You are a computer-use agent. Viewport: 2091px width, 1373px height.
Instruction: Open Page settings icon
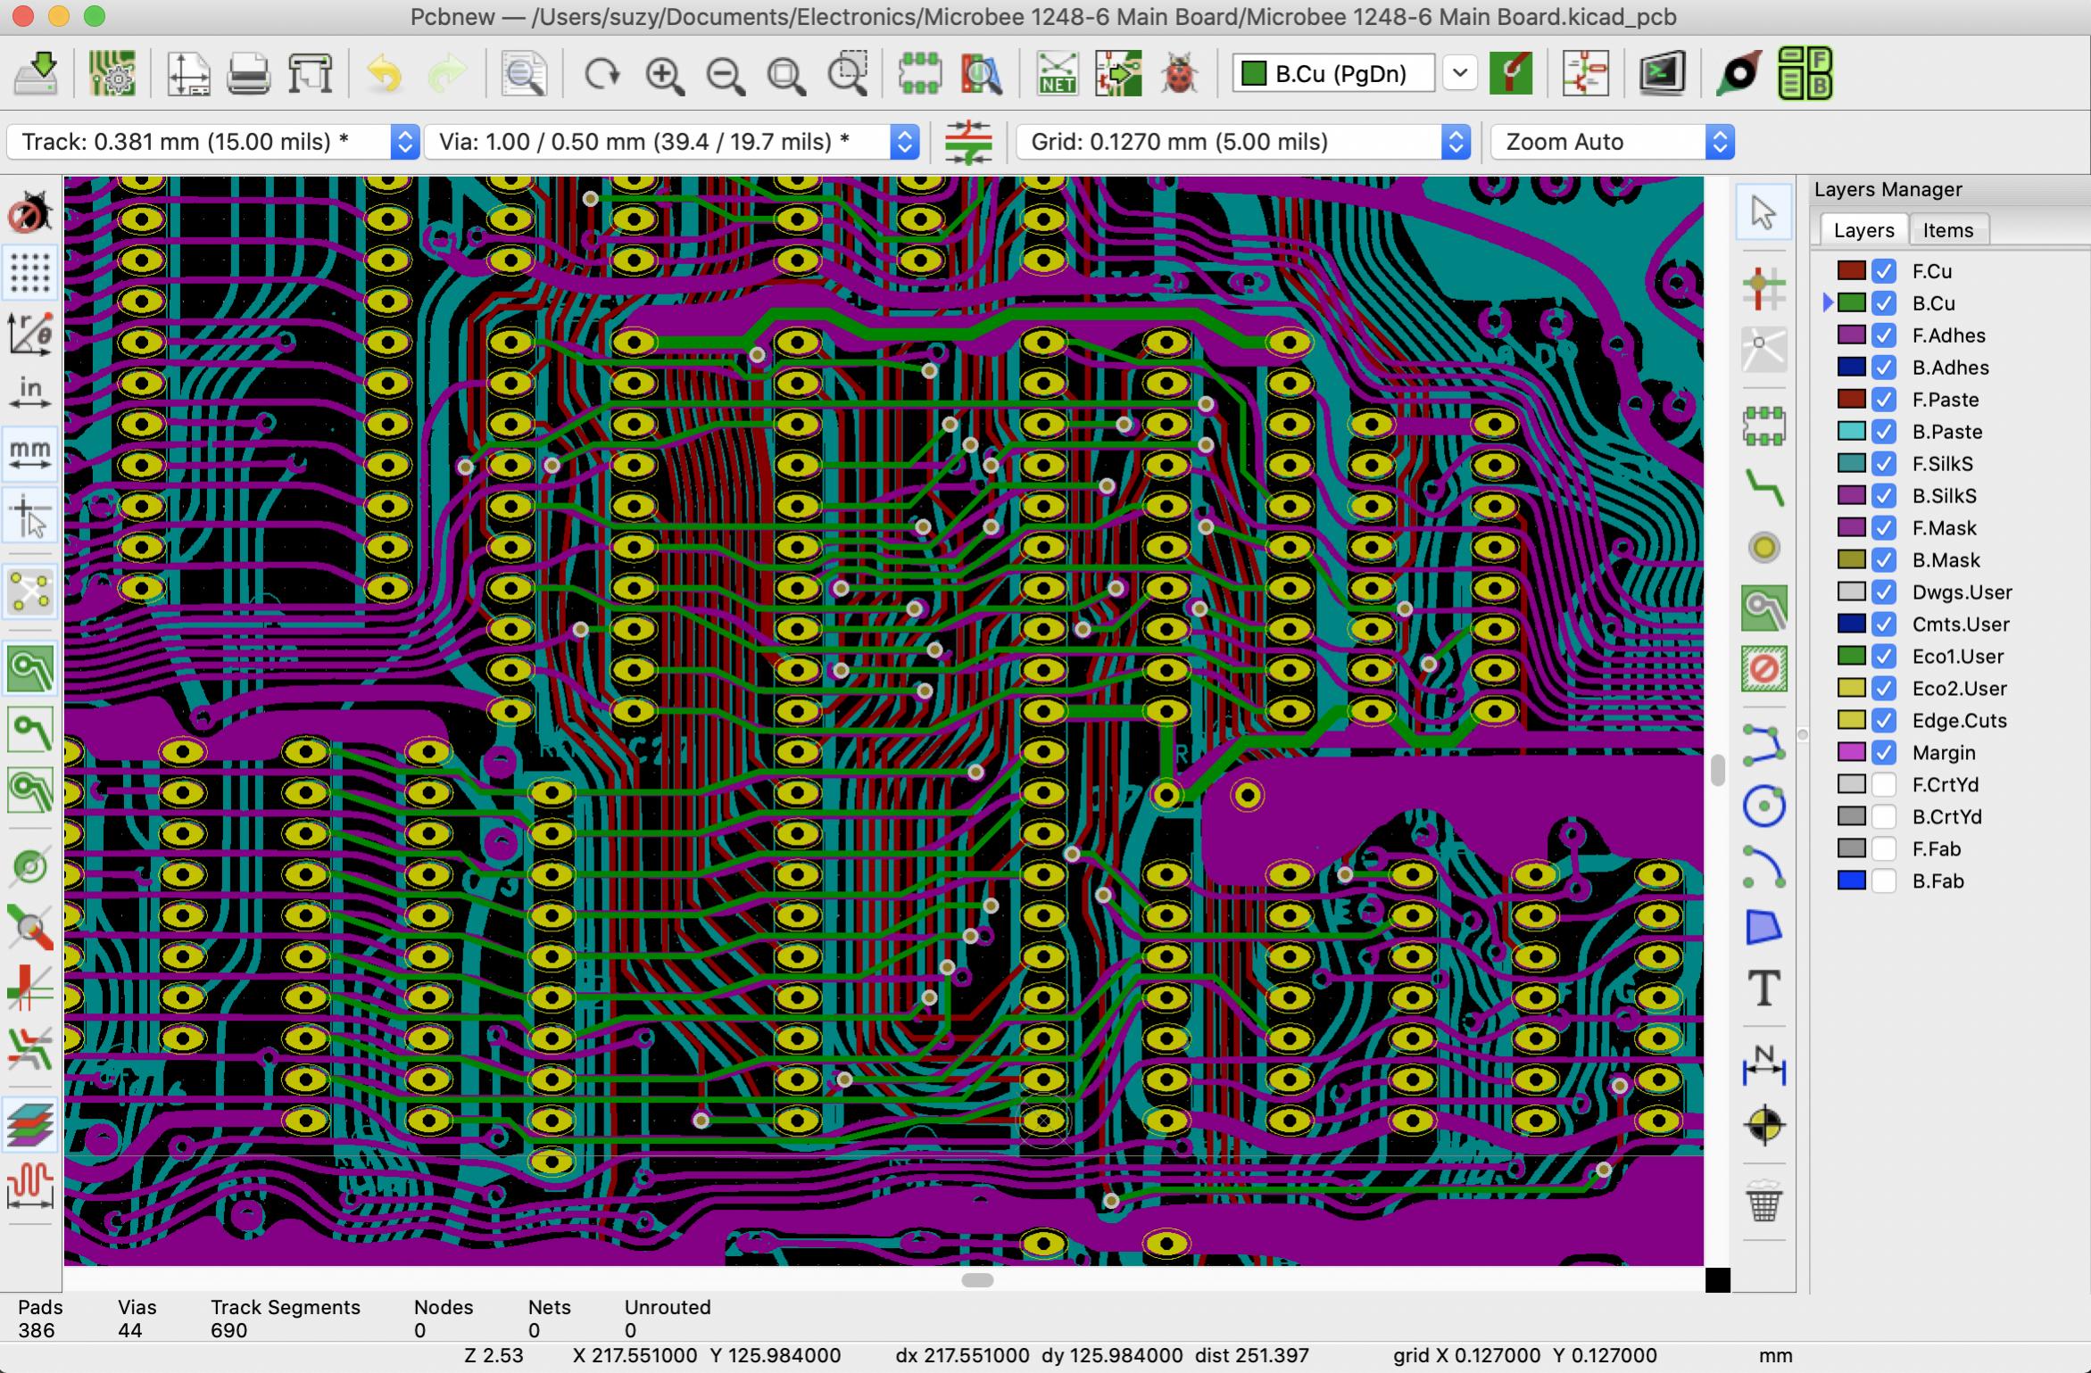click(187, 73)
